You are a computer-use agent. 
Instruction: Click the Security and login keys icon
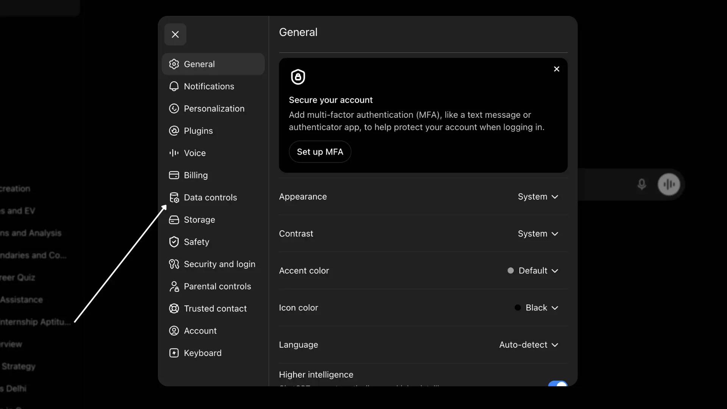point(174,264)
